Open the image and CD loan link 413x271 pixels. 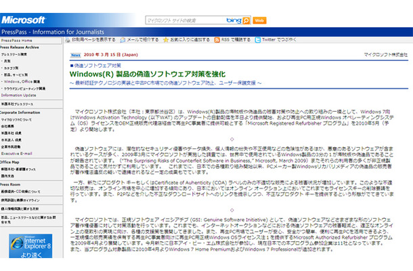[x=20, y=192]
